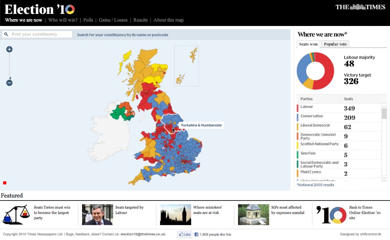Select the Democratic Unionist Party row
The width and height of the screenshot is (390, 240).
click(339, 136)
